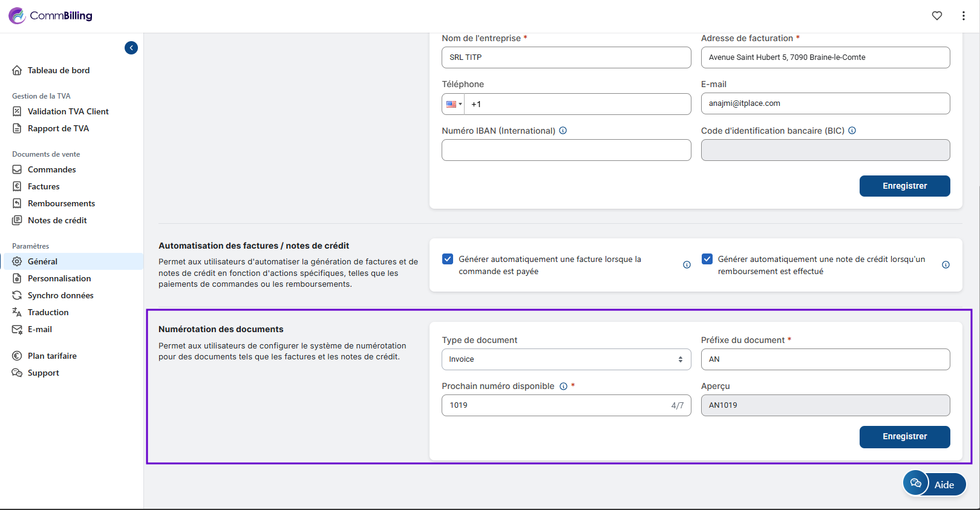Disable automatic invoice generation checkbox
980x510 pixels.
(x=448, y=259)
